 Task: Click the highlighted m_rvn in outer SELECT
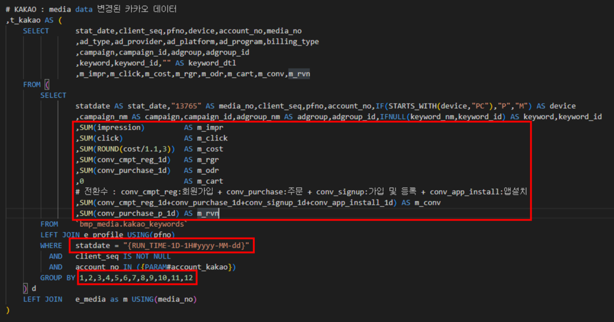299,74
